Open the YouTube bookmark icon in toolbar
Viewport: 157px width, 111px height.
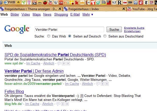(x=50, y=3)
